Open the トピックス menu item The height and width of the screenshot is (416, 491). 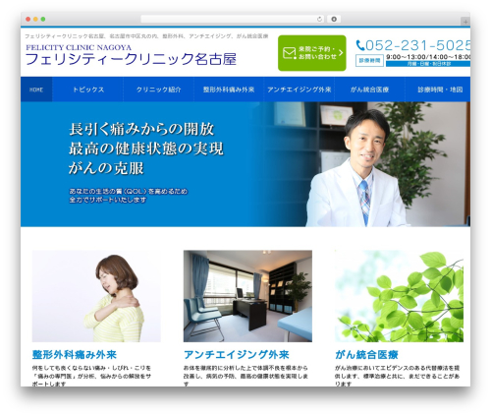pyautogui.click(x=88, y=89)
